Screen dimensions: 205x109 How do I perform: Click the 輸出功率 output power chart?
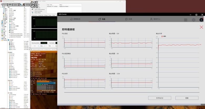click(x=179, y=63)
